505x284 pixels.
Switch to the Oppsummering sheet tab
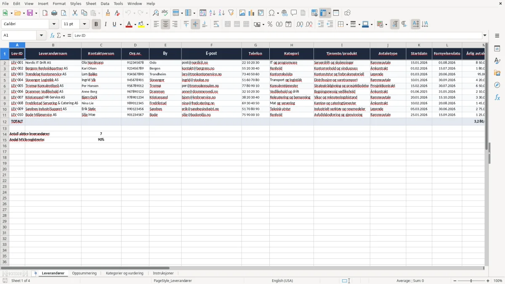(x=84, y=273)
